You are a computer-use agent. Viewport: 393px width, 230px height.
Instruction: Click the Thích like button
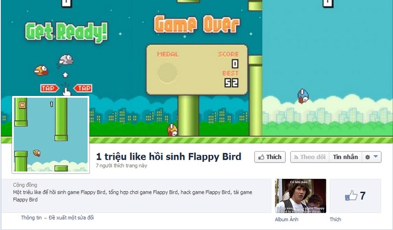pyautogui.click(x=270, y=157)
